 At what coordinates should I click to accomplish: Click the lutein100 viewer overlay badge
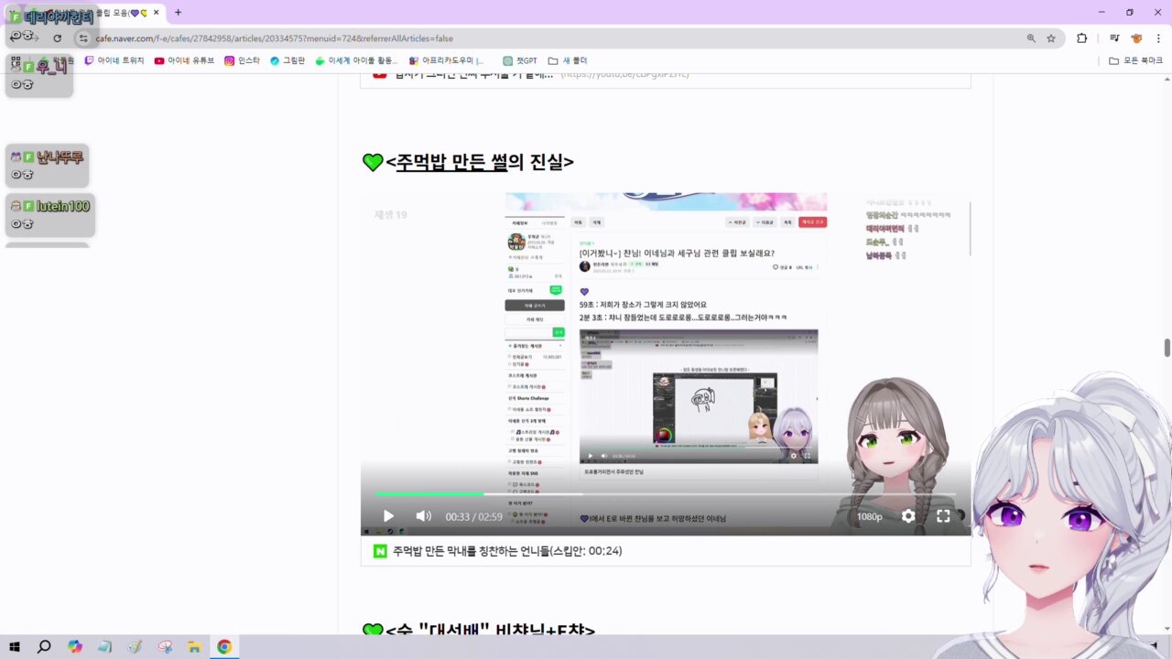pos(50,214)
